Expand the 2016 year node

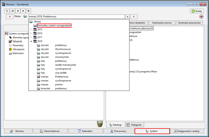(31, 33)
